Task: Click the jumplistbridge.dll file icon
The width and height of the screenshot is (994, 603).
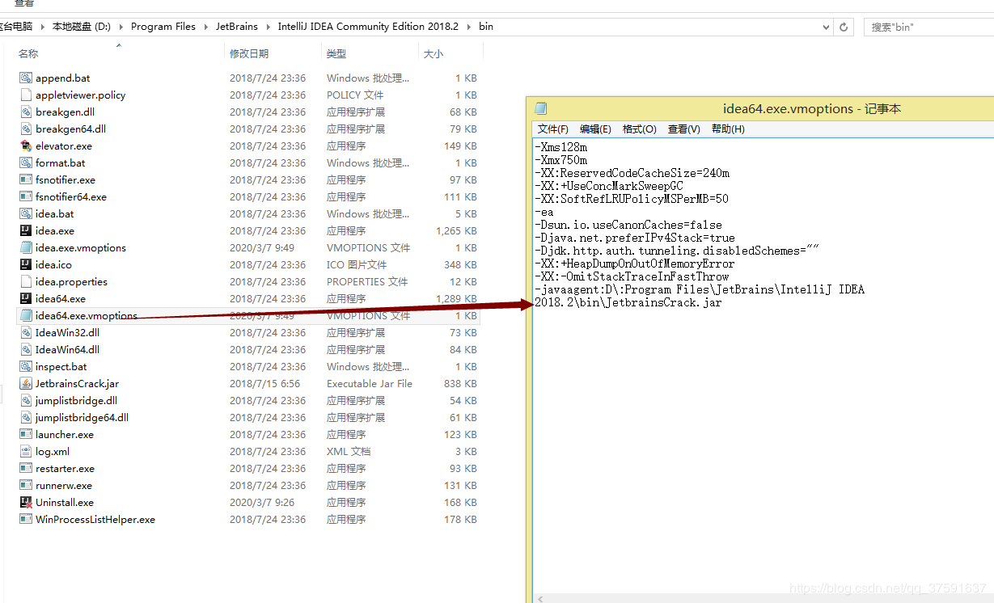Action: (26, 401)
